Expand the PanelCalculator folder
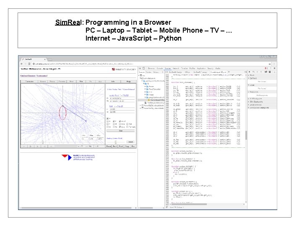 145,89
